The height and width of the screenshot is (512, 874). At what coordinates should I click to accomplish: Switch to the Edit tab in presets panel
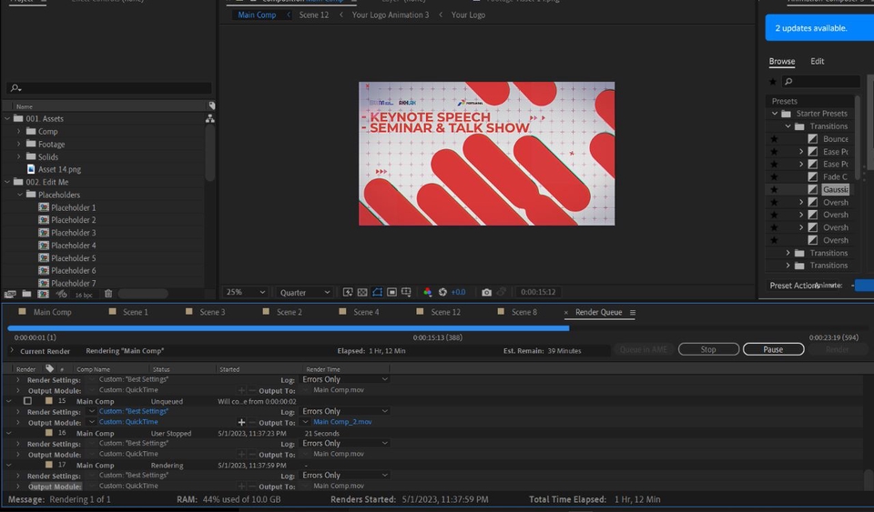(818, 62)
